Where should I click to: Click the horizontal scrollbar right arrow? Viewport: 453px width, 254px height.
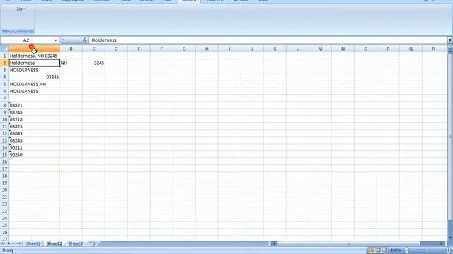point(442,243)
